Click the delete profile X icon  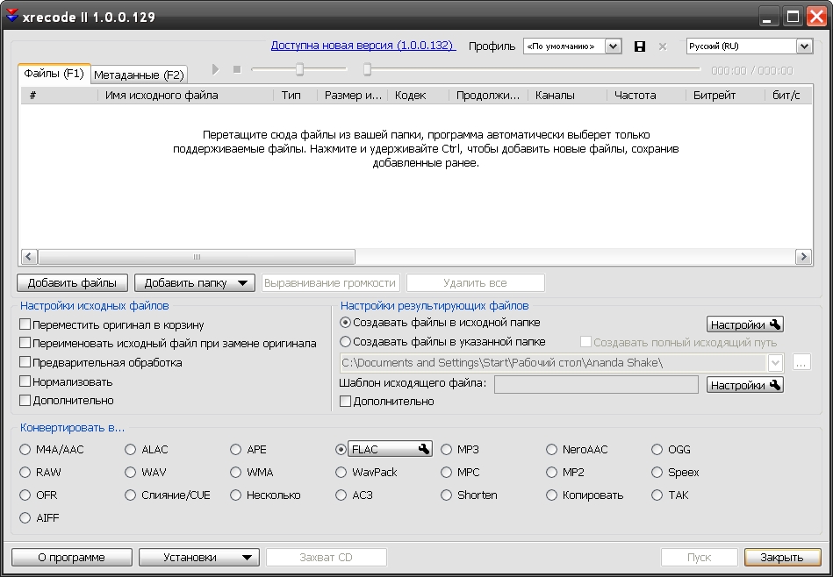click(x=663, y=46)
